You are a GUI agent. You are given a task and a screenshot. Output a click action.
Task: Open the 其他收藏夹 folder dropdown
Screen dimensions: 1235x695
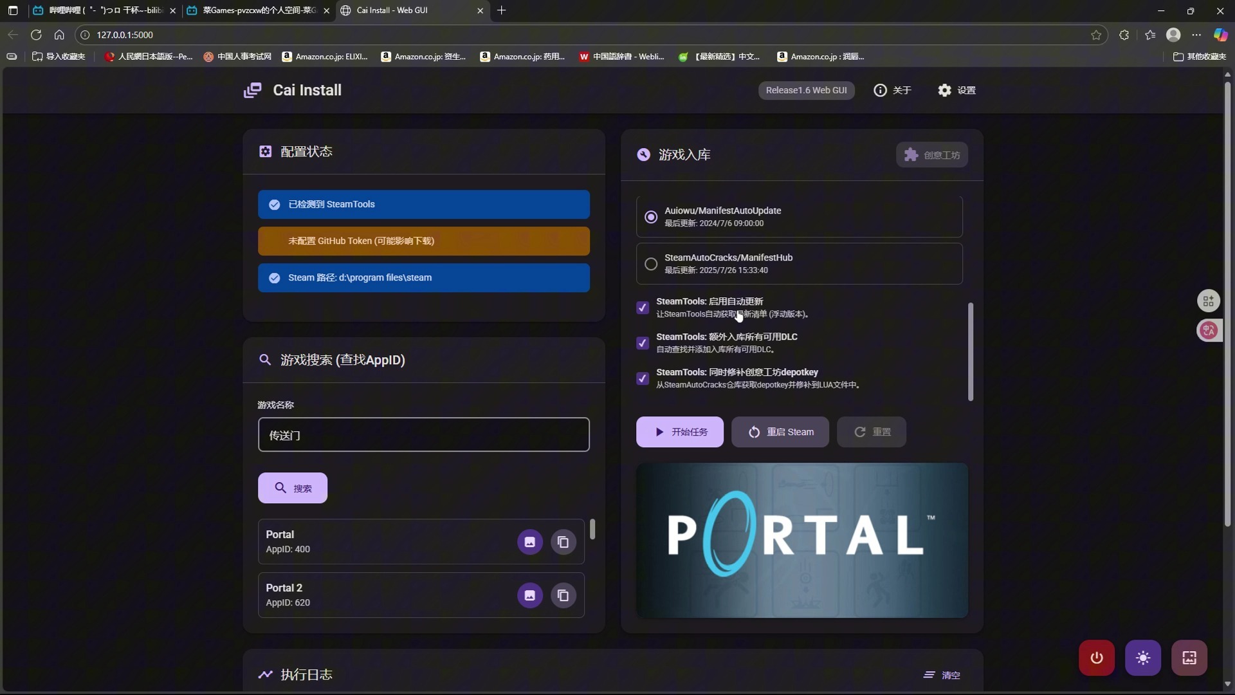click(1200, 57)
